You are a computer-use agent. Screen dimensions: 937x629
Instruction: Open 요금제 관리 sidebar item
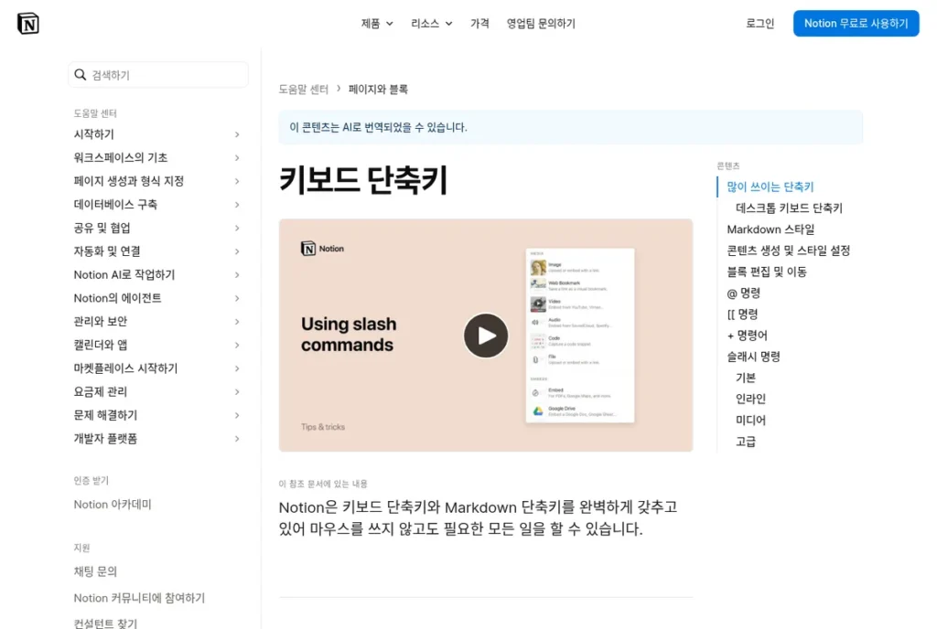[x=101, y=391]
